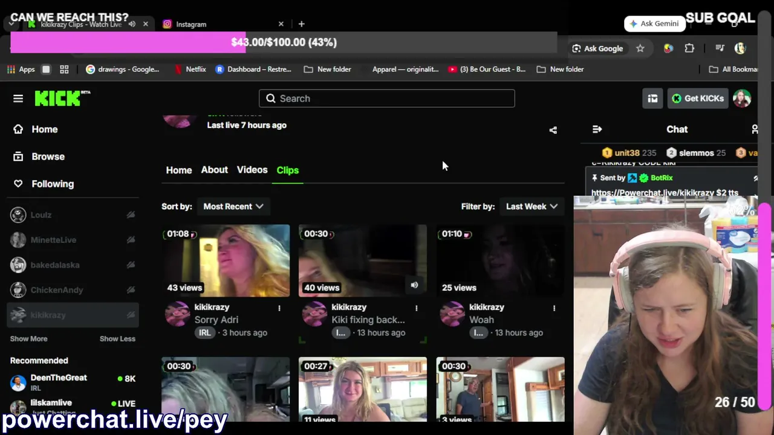The width and height of the screenshot is (774, 435).
Task: Play the 25 views Woah clip thumbnail
Action: coord(501,261)
